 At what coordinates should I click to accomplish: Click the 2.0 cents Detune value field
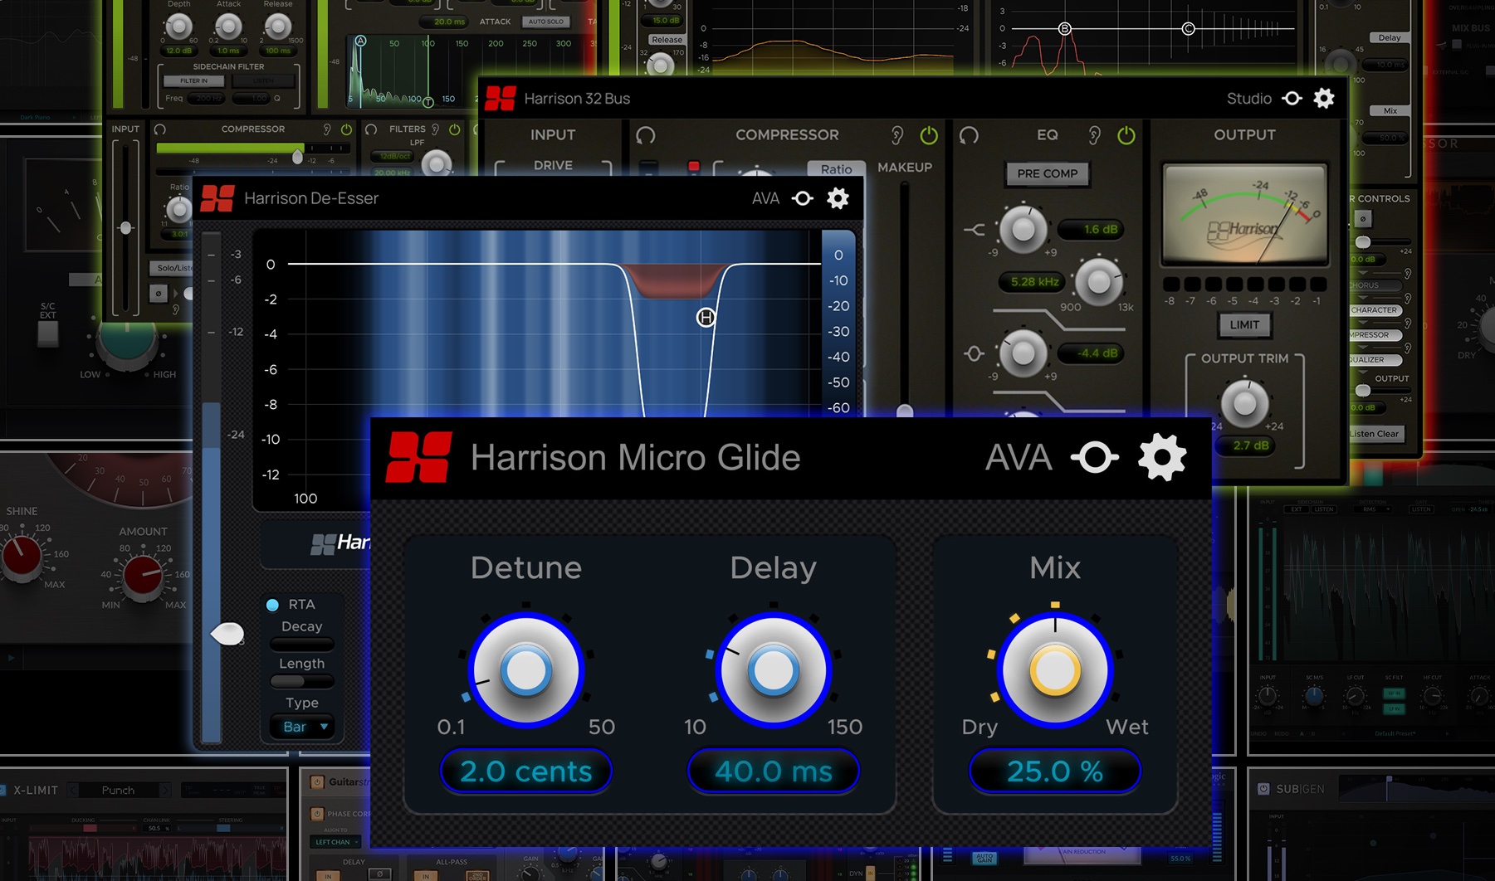click(x=526, y=771)
